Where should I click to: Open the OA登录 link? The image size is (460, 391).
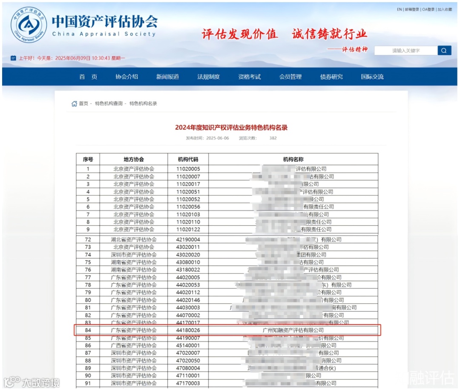428,9
